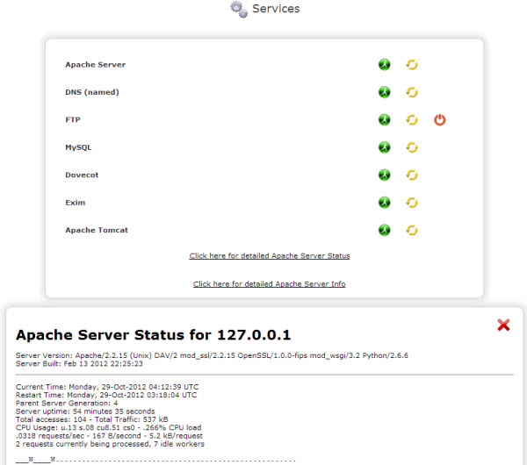Open the detailed Apache Server Status link
The height and width of the screenshot is (465, 527).
tap(270, 256)
